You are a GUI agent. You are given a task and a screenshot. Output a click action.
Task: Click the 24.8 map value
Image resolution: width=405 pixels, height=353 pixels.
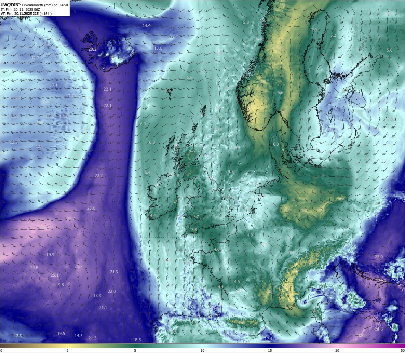pyautogui.click(x=34, y=268)
